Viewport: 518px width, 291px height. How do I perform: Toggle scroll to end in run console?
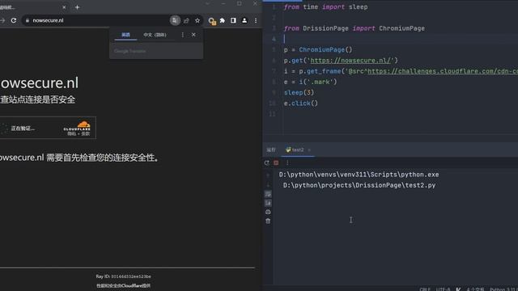[268, 203]
